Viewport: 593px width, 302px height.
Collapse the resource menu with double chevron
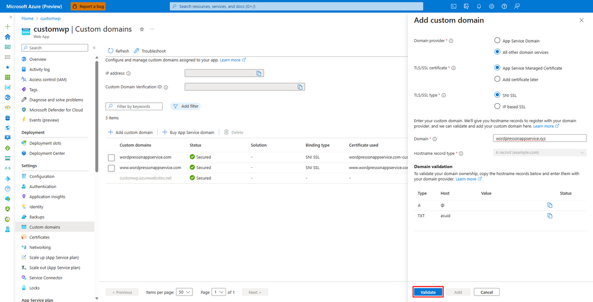click(x=94, y=47)
